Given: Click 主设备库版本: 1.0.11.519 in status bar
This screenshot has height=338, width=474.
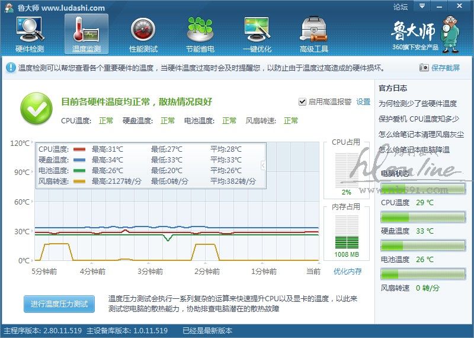Looking at the screenshot, I should point(127,331).
